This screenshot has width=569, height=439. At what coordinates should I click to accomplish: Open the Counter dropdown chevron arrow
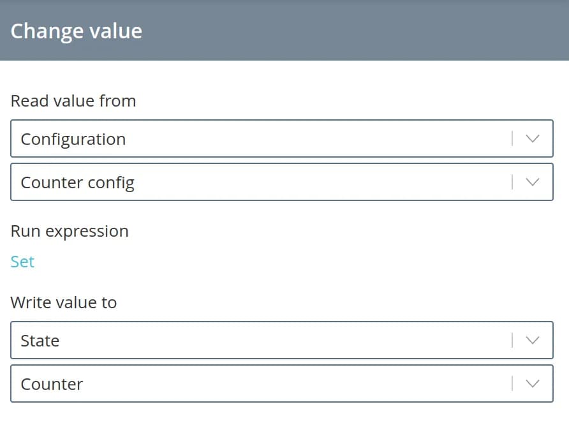pyautogui.click(x=533, y=383)
